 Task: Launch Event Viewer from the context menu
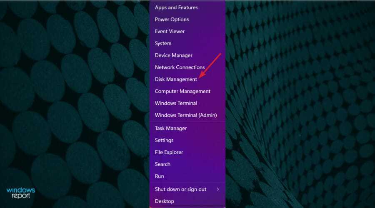click(170, 31)
